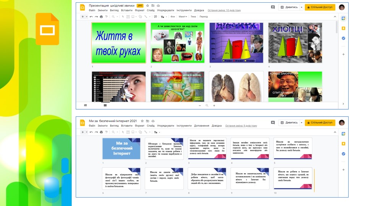
Task: Click Дивитись button in the bottom window
Action: tap(289, 122)
